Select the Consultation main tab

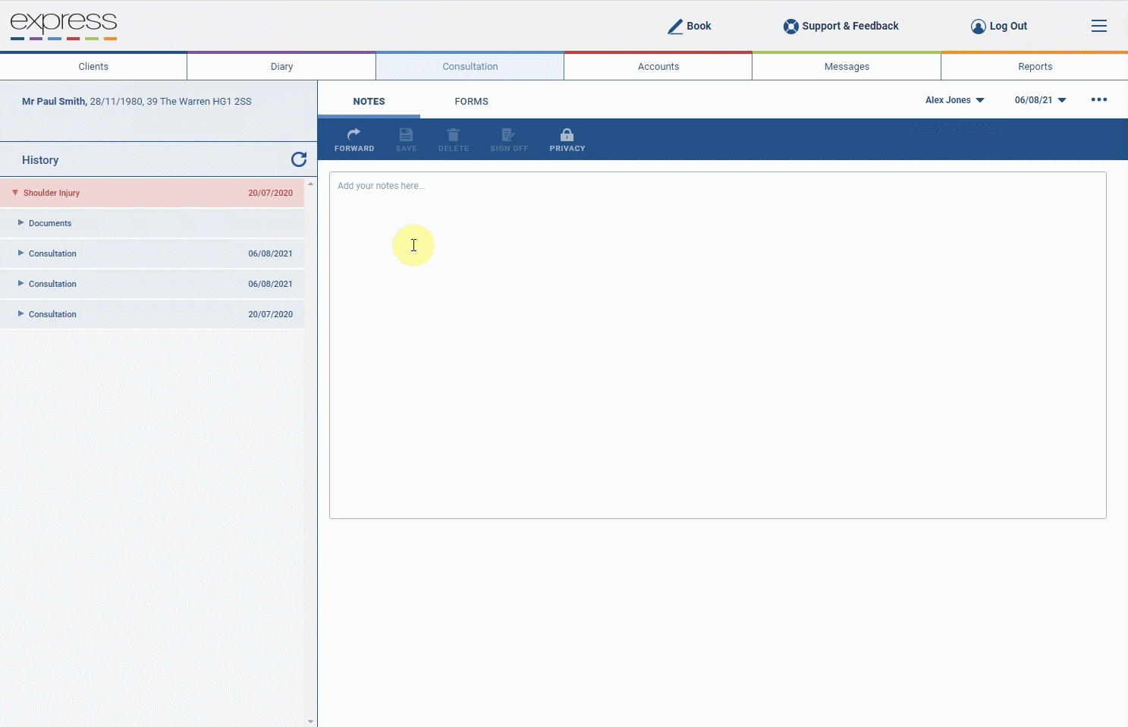click(470, 67)
